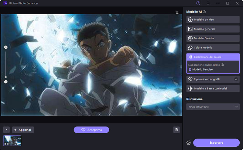The image size is (243, 150).
Task: Click the zoom in plus icon
Action: (x=6, y=47)
